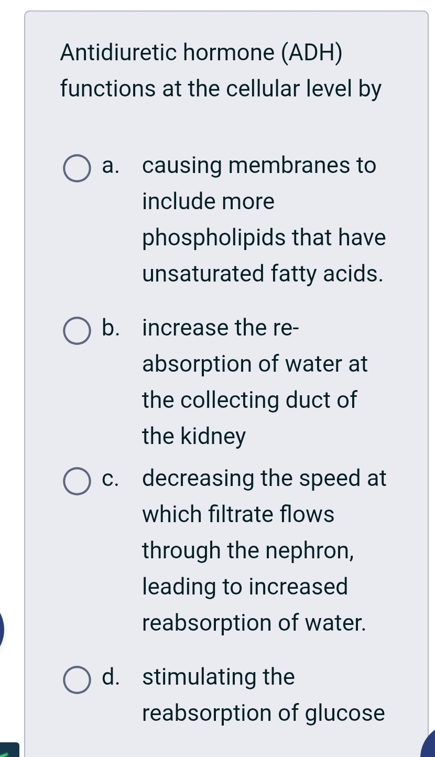The image size is (435, 757).
Task: Click the "a." option letter label
Action: point(111,166)
